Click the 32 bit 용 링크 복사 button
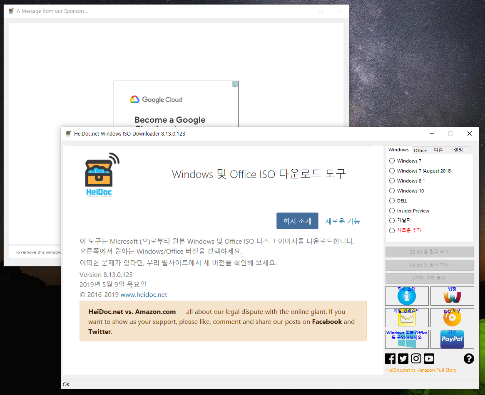The height and width of the screenshot is (395, 485). (x=429, y=252)
